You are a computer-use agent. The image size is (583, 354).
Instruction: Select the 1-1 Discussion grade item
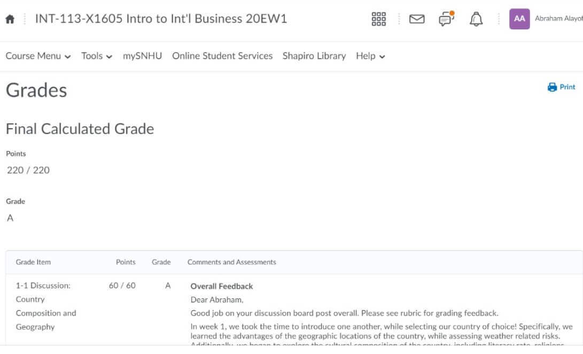[x=43, y=286]
